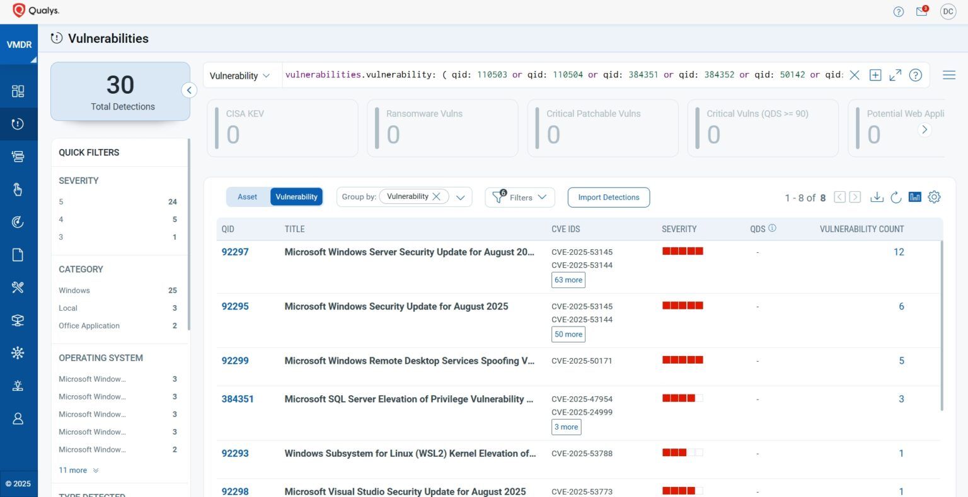Switch to the Asset view tab
The image size is (968, 497).
tap(247, 196)
